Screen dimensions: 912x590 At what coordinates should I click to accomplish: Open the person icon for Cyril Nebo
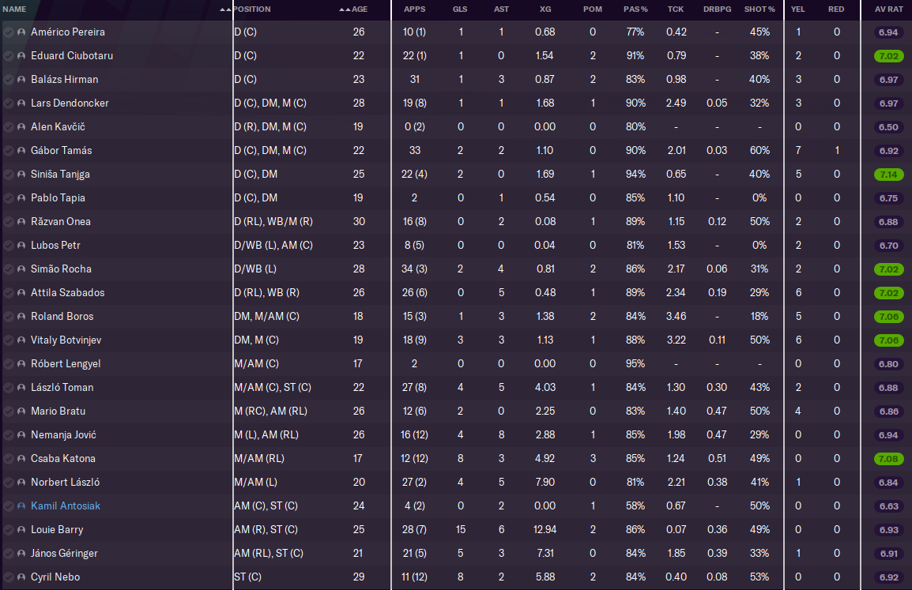[x=21, y=577]
